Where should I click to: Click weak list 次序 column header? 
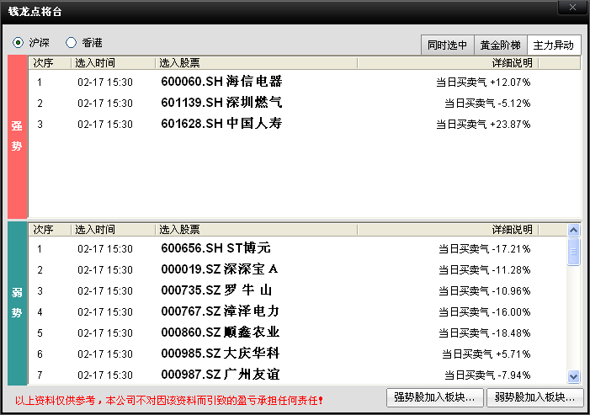point(50,230)
